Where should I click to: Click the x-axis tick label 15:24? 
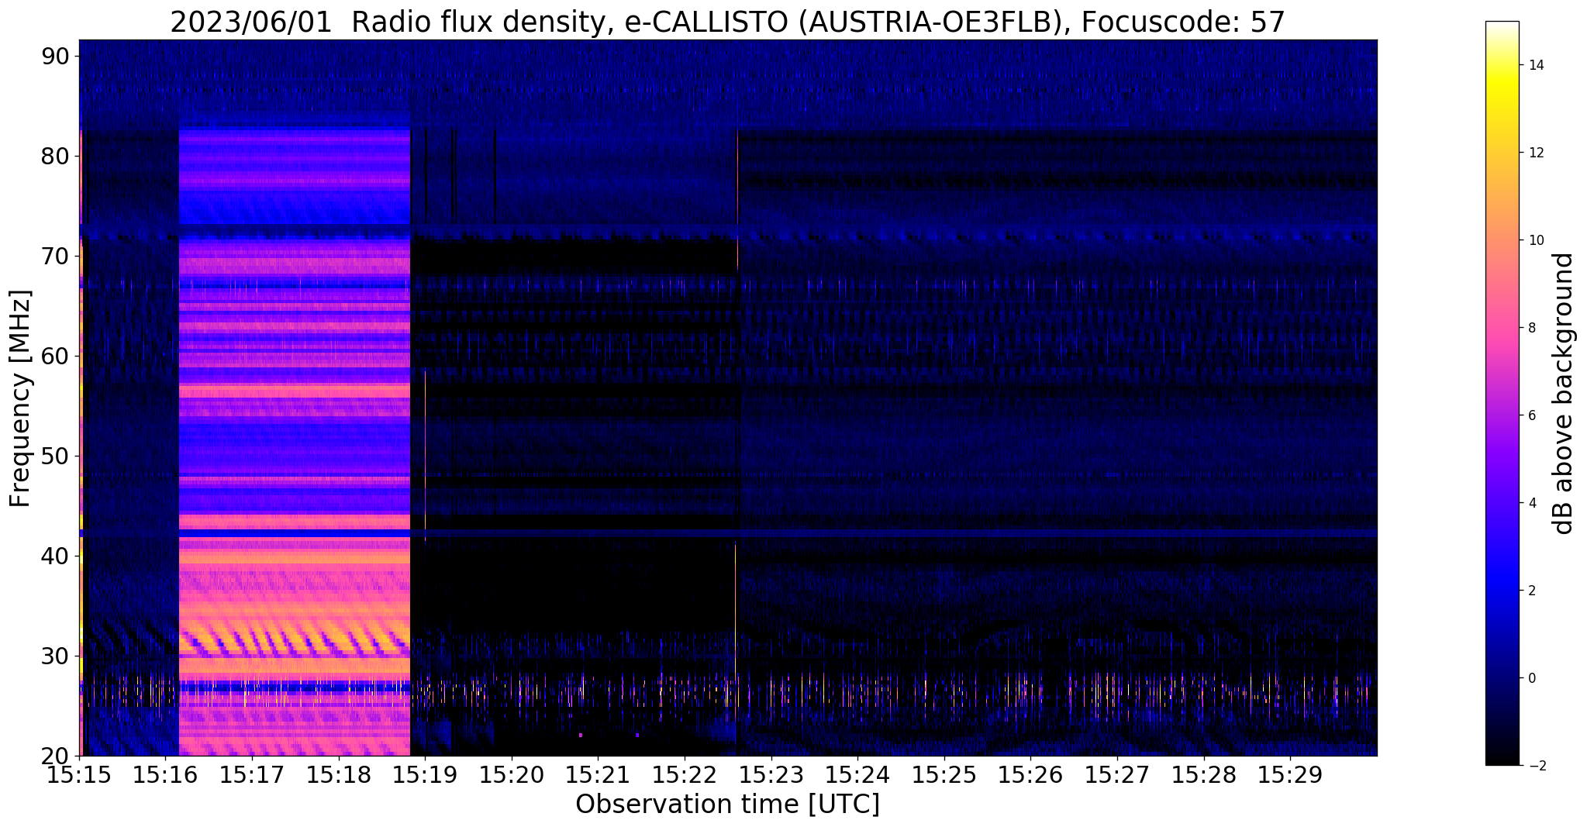coord(857,774)
